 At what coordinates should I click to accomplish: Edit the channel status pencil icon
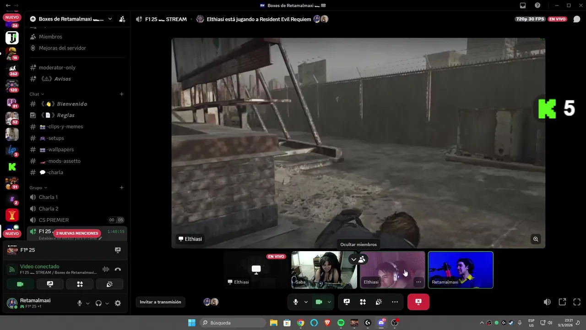point(100,238)
